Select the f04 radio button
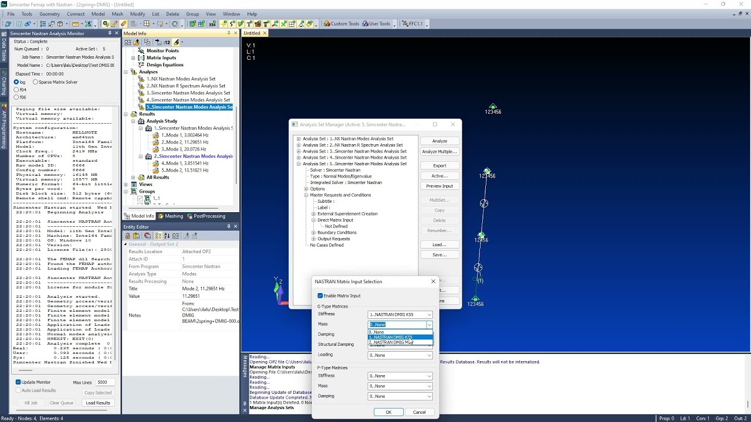The height and width of the screenshot is (422, 751). pos(16,90)
